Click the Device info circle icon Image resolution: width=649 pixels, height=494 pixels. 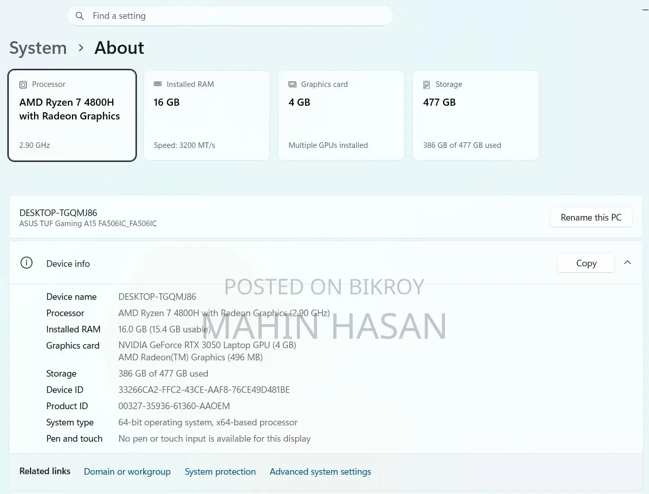click(26, 263)
